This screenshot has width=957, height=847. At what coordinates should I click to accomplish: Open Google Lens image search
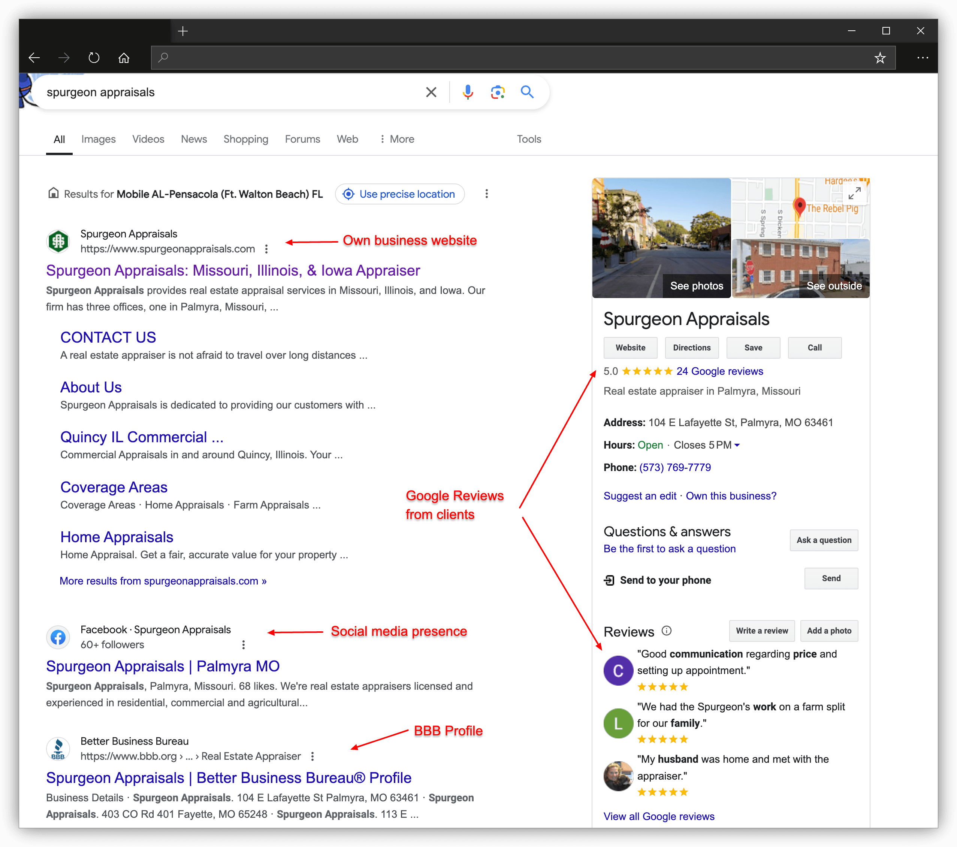click(497, 92)
